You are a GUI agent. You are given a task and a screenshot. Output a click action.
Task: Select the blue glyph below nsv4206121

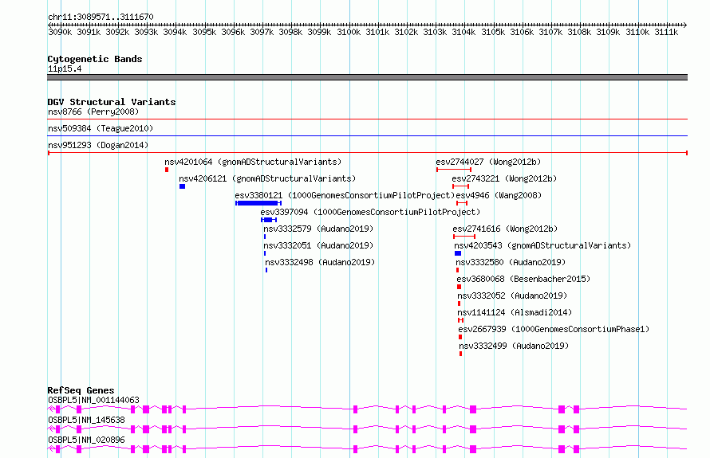point(182,186)
